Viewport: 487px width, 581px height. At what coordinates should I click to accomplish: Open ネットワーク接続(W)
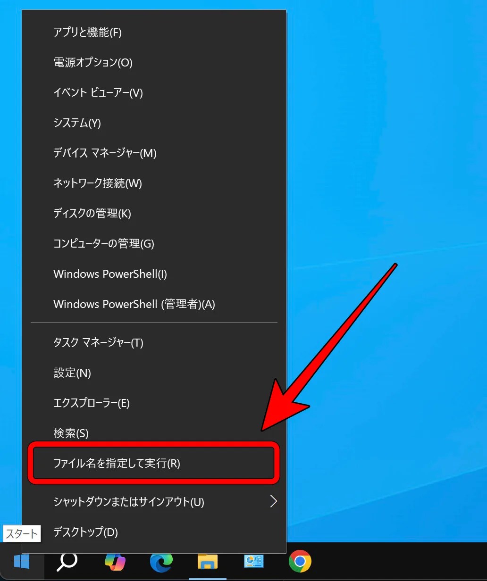click(x=154, y=183)
